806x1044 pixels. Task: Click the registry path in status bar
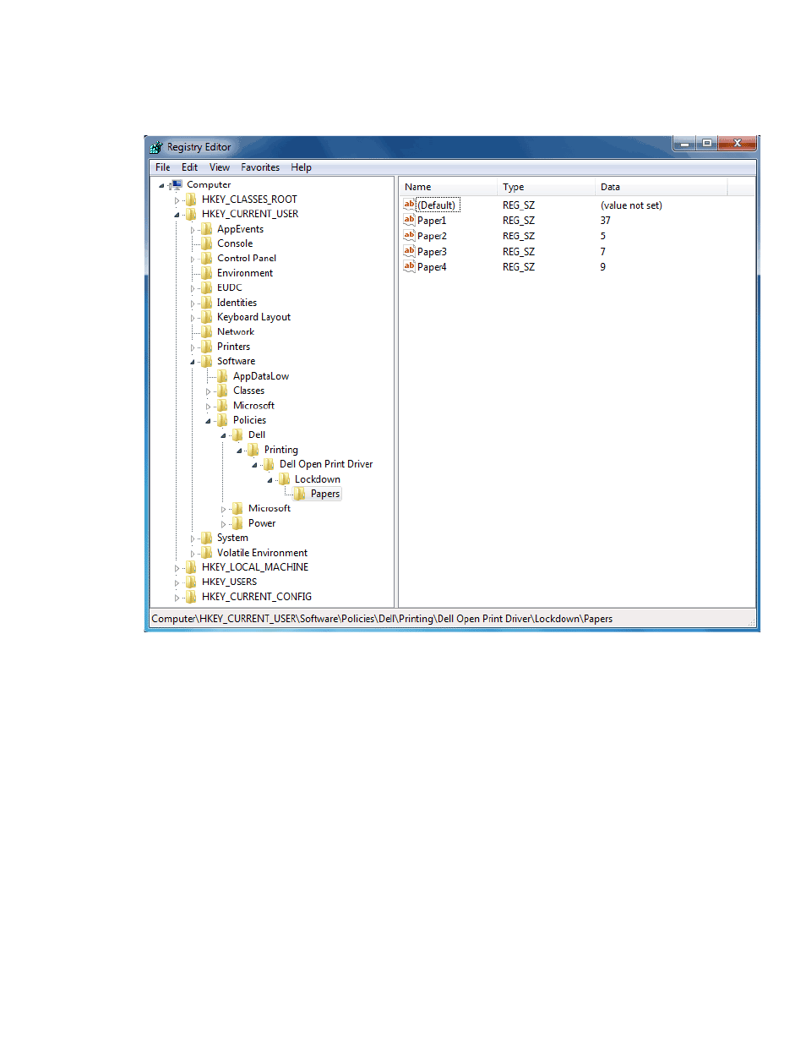click(382, 619)
